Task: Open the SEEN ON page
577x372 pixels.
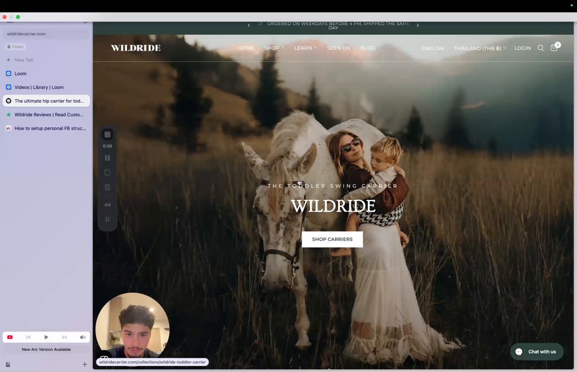Action: point(338,48)
